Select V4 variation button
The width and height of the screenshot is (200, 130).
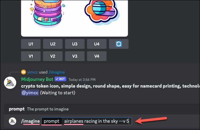97,56
